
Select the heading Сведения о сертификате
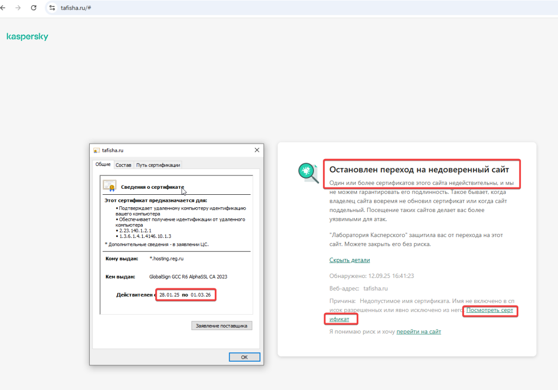pyautogui.click(x=153, y=187)
